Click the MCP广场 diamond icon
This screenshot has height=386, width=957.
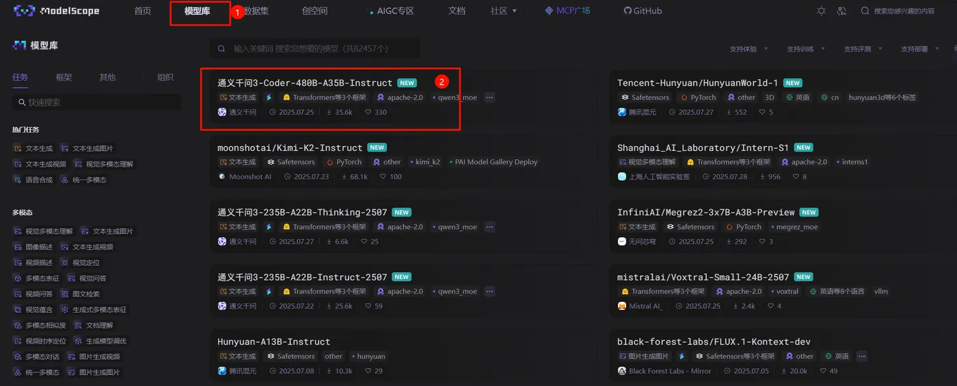(550, 11)
